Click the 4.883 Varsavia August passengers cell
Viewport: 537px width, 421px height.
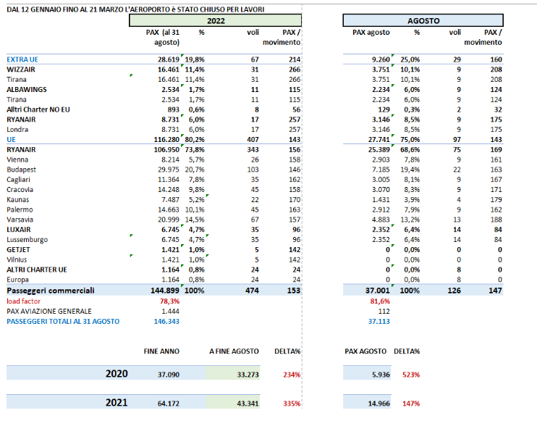(x=381, y=220)
